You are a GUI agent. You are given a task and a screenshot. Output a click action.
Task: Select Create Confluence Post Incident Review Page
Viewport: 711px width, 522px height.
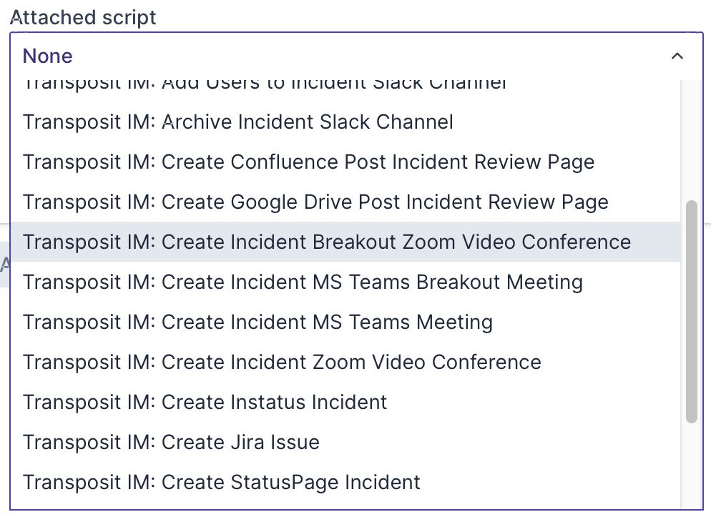[308, 162]
